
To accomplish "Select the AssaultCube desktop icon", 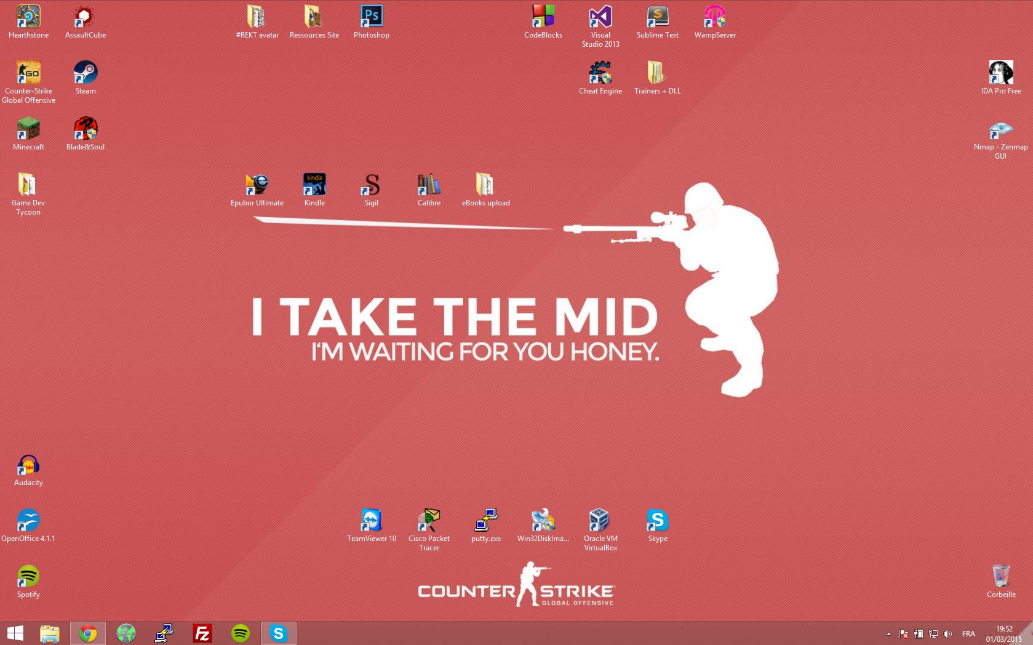I will click(x=86, y=22).
